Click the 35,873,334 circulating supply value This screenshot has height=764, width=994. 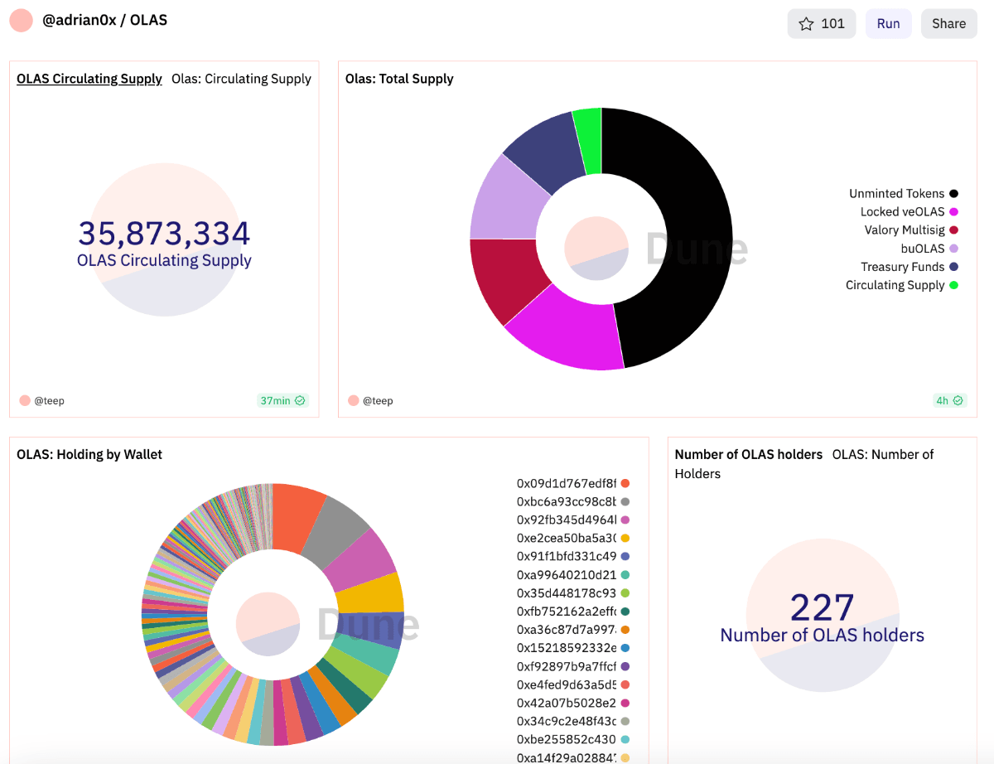click(164, 234)
